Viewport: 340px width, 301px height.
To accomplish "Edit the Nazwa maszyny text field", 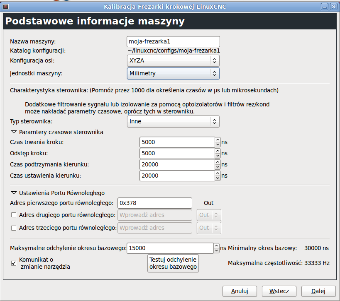I will (x=173, y=41).
